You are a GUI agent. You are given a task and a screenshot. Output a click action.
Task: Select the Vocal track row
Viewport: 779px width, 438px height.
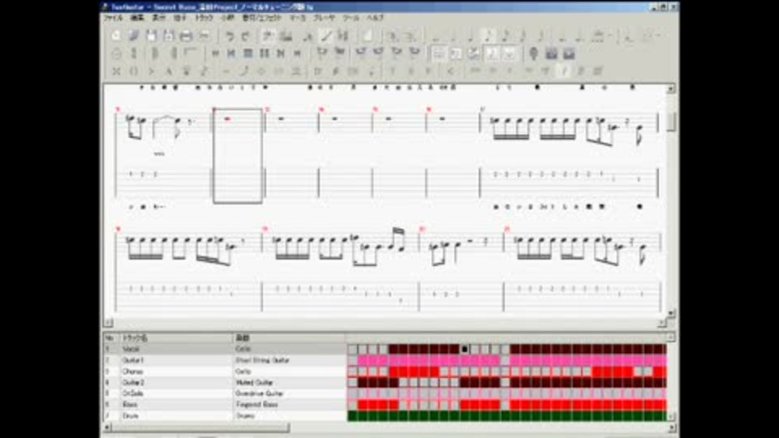225,349
